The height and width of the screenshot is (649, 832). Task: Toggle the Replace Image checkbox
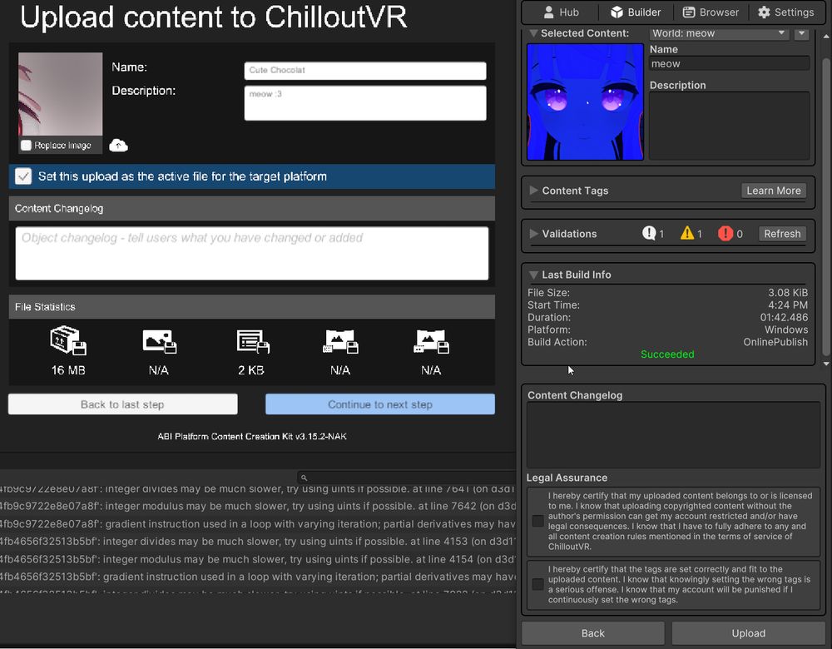pos(26,146)
